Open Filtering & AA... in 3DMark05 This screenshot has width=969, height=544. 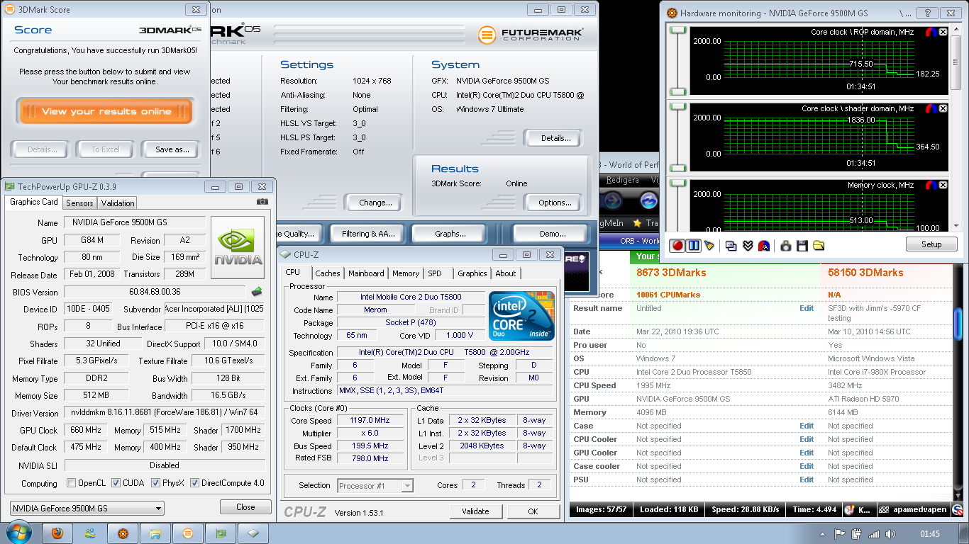[x=368, y=234]
